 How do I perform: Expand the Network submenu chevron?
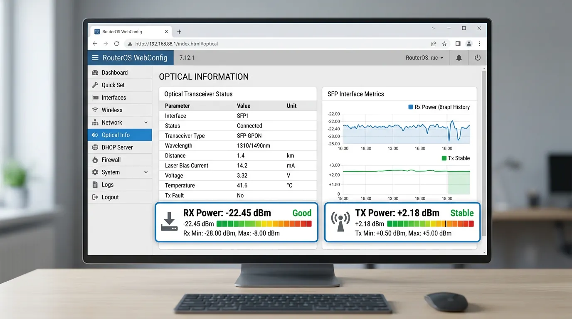[146, 123]
